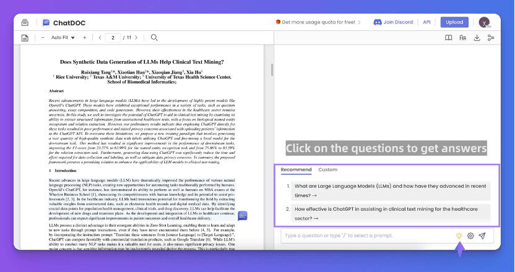The height and width of the screenshot is (272, 515).
Task: Click the font size Aa icon
Action: pos(462,38)
